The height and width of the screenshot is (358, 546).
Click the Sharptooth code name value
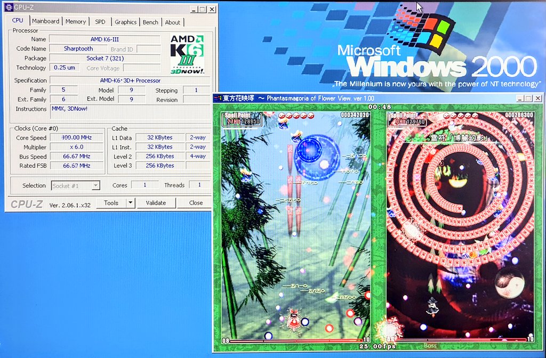(78, 48)
